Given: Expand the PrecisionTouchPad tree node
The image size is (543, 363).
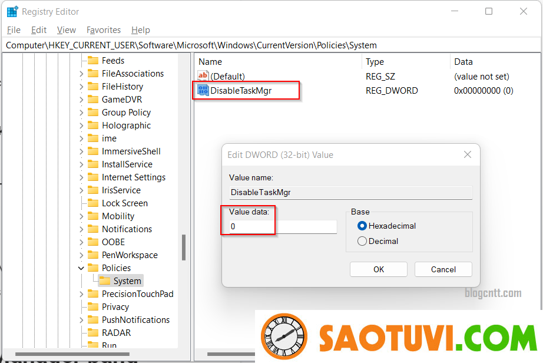Looking at the screenshot, I should pos(81,294).
